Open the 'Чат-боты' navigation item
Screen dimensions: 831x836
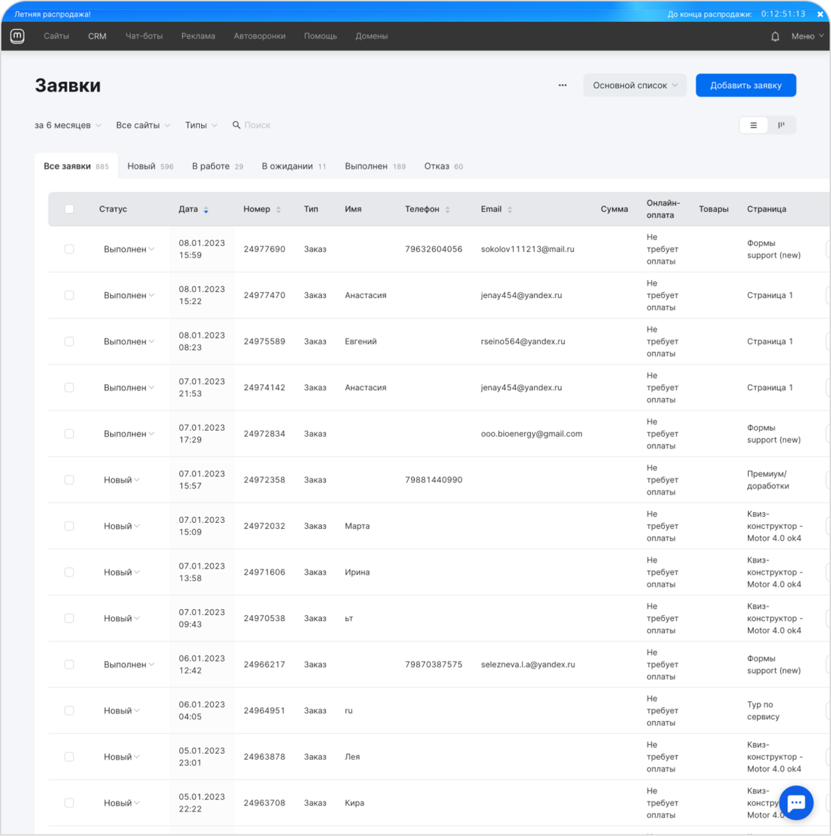coord(144,36)
